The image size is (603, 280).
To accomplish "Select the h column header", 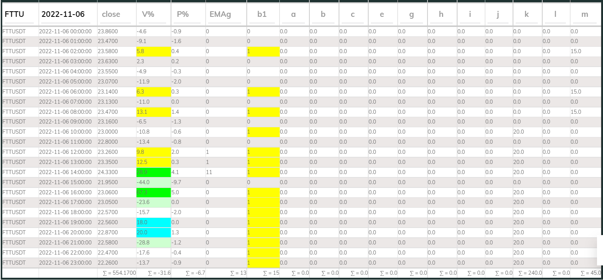I will tap(441, 14).
